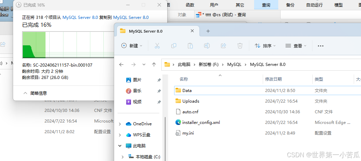Click the Explorer forward arrow
The height and width of the screenshot is (161, 361).
click(133, 65)
